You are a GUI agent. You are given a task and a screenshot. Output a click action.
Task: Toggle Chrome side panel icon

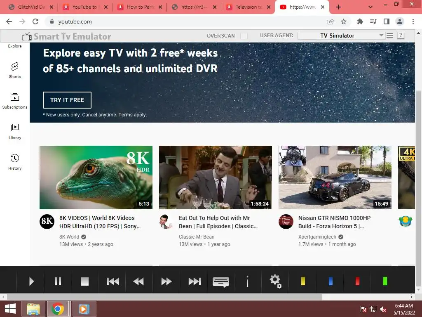click(x=387, y=21)
